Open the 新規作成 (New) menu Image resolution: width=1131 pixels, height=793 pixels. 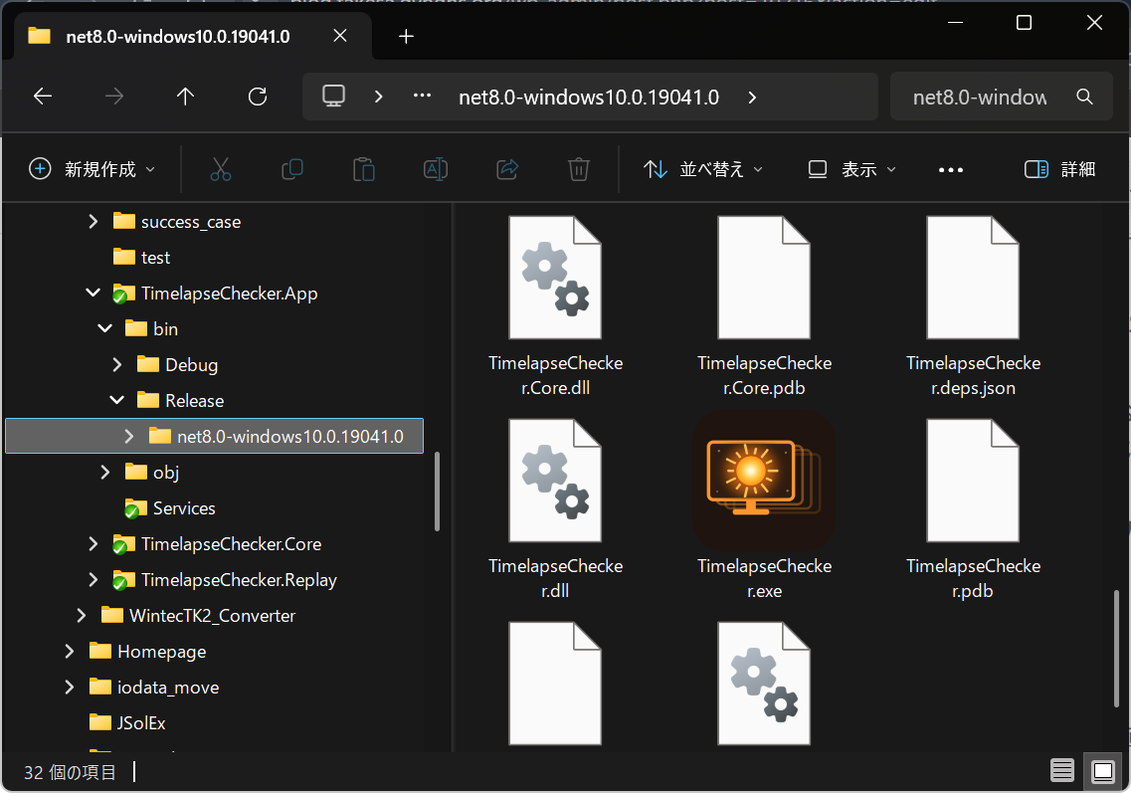[x=92, y=169]
